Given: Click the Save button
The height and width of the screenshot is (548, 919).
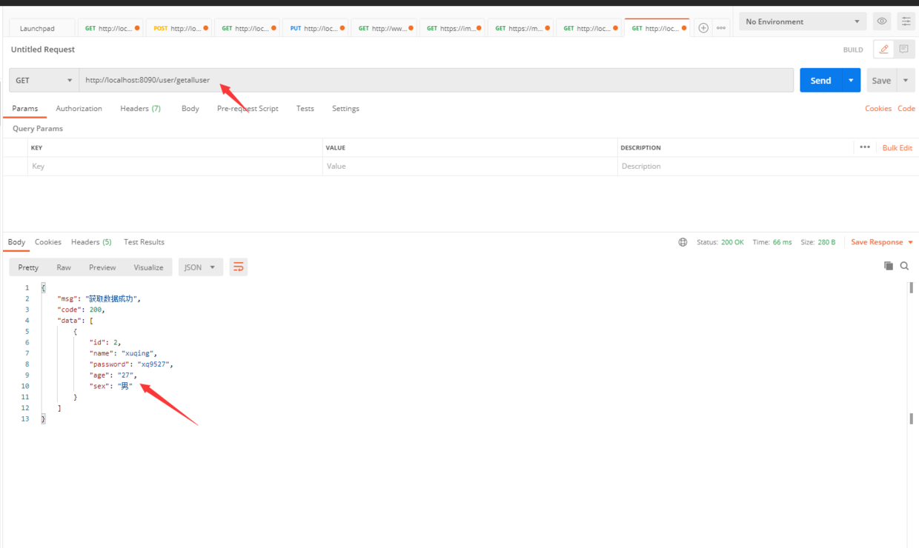Looking at the screenshot, I should pos(881,81).
